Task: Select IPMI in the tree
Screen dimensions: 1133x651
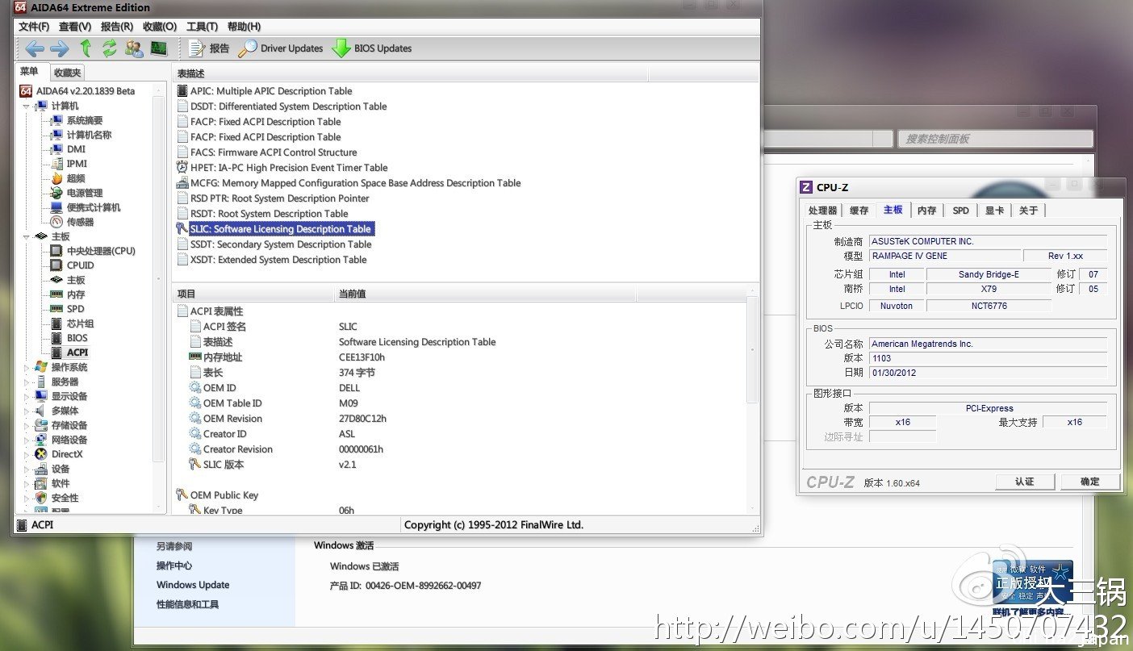Action: click(x=77, y=164)
